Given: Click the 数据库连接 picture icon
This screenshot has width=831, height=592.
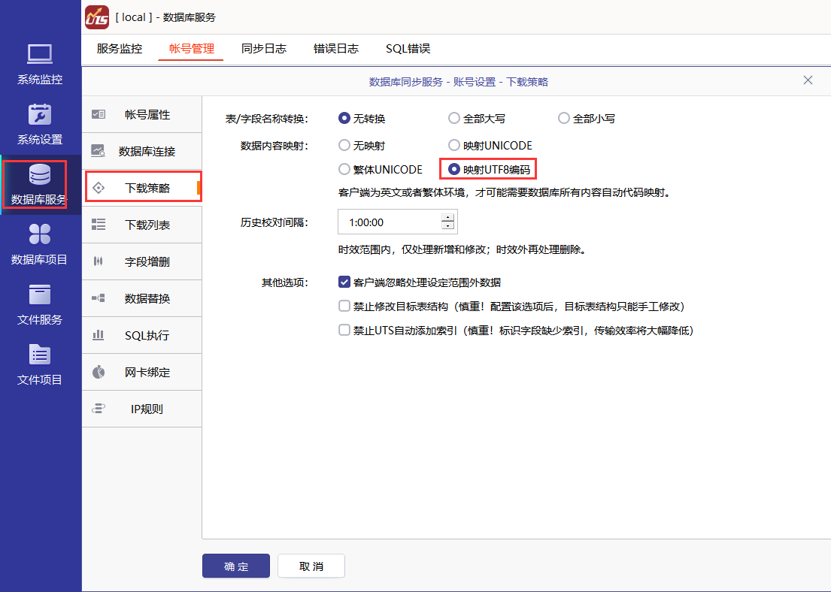Looking at the screenshot, I should click(x=98, y=151).
